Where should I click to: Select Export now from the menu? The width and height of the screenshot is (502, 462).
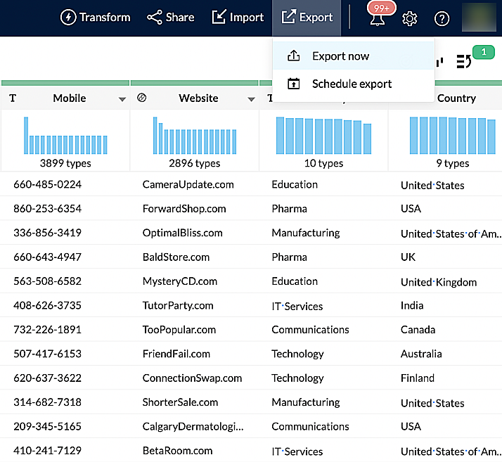[340, 56]
